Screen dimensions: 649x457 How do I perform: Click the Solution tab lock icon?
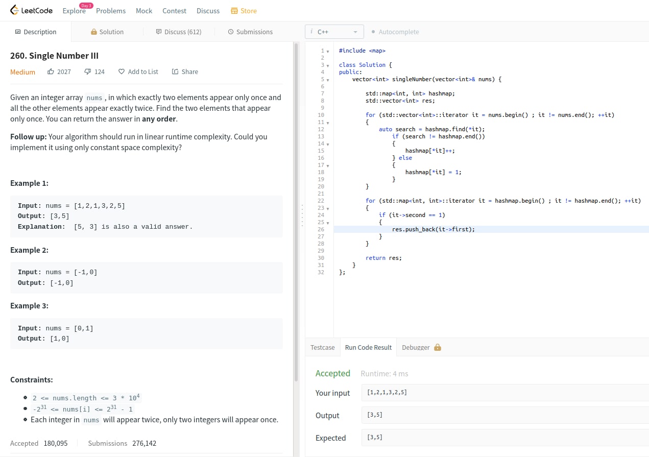click(x=94, y=32)
